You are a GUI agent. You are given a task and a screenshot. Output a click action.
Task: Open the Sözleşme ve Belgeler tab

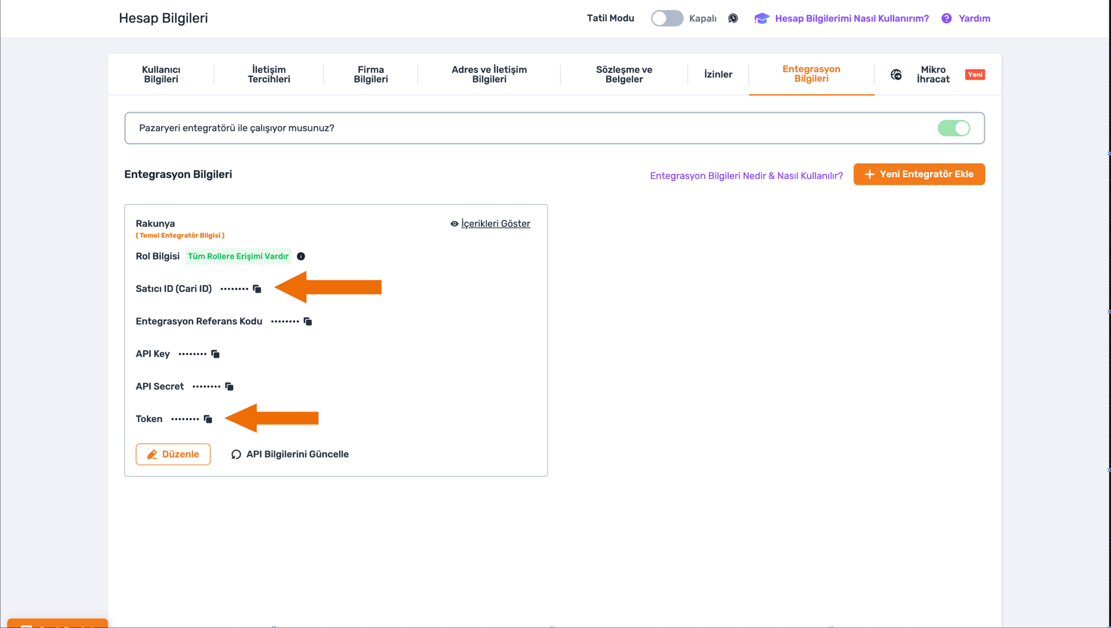(624, 74)
